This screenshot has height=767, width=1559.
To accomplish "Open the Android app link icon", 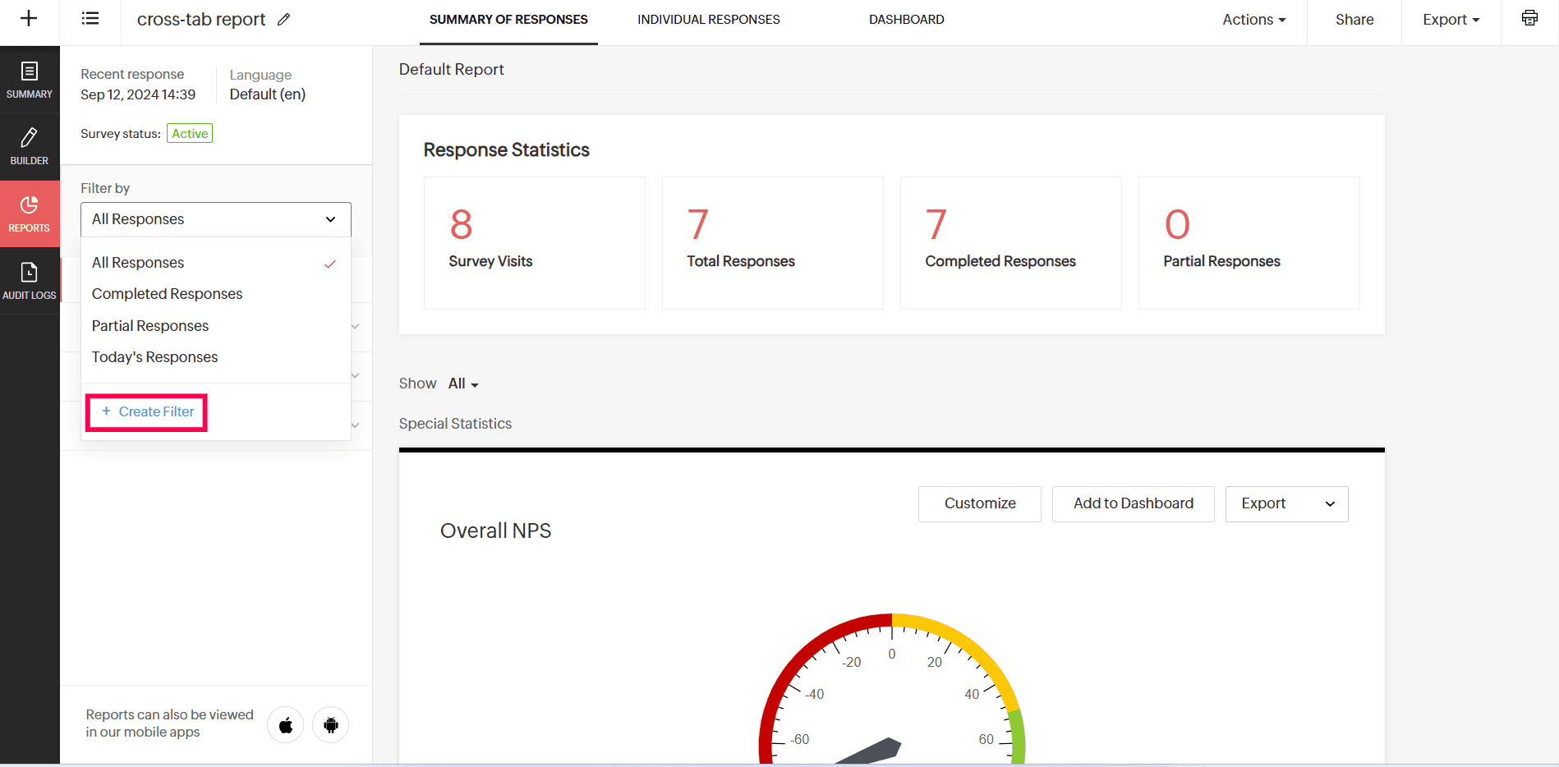I will [x=331, y=725].
